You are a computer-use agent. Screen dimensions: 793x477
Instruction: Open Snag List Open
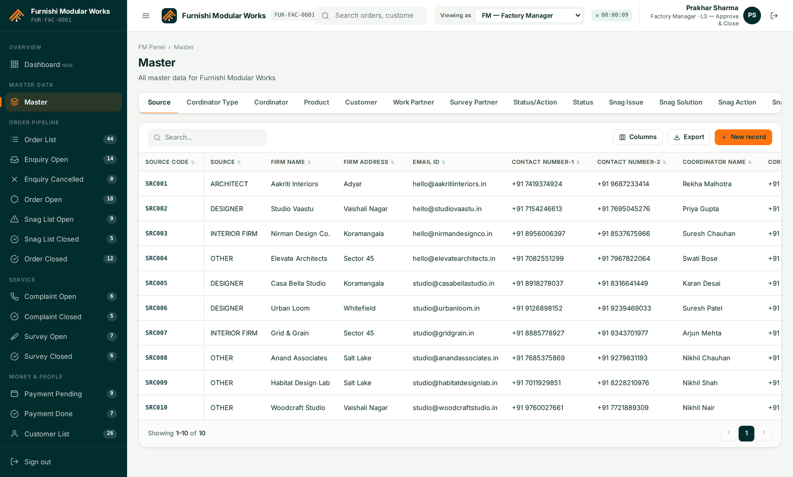64,219
